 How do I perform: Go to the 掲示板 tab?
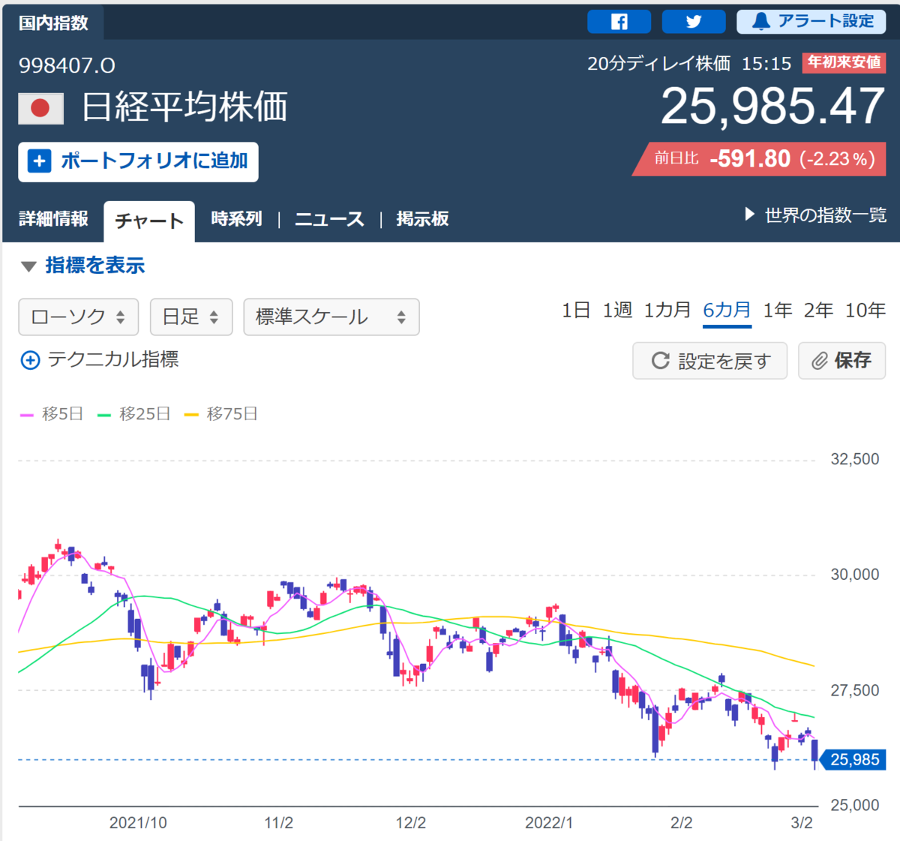click(x=422, y=219)
